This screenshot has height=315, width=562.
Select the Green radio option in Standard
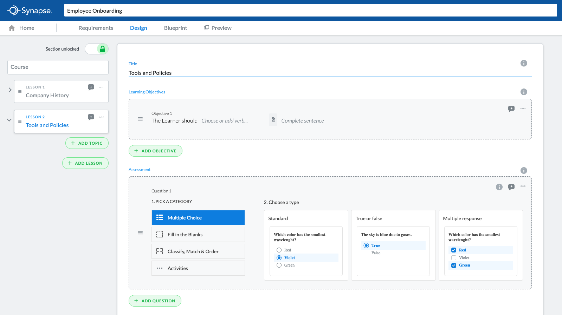(279, 265)
